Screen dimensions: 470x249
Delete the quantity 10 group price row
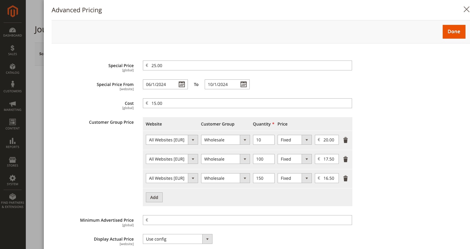point(345,140)
